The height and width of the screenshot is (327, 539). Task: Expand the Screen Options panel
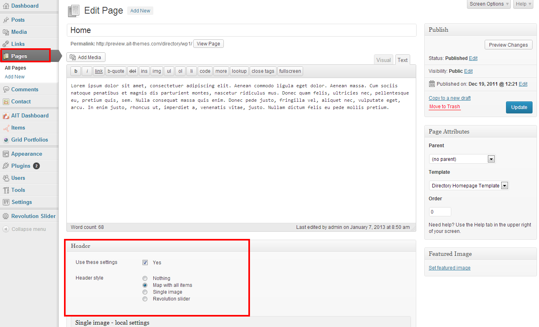pos(489,4)
